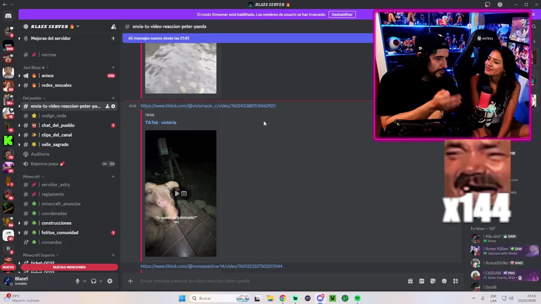The width and height of the screenshot is (541, 304).
Task: Invite people icon beside server name
Action: point(113,27)
